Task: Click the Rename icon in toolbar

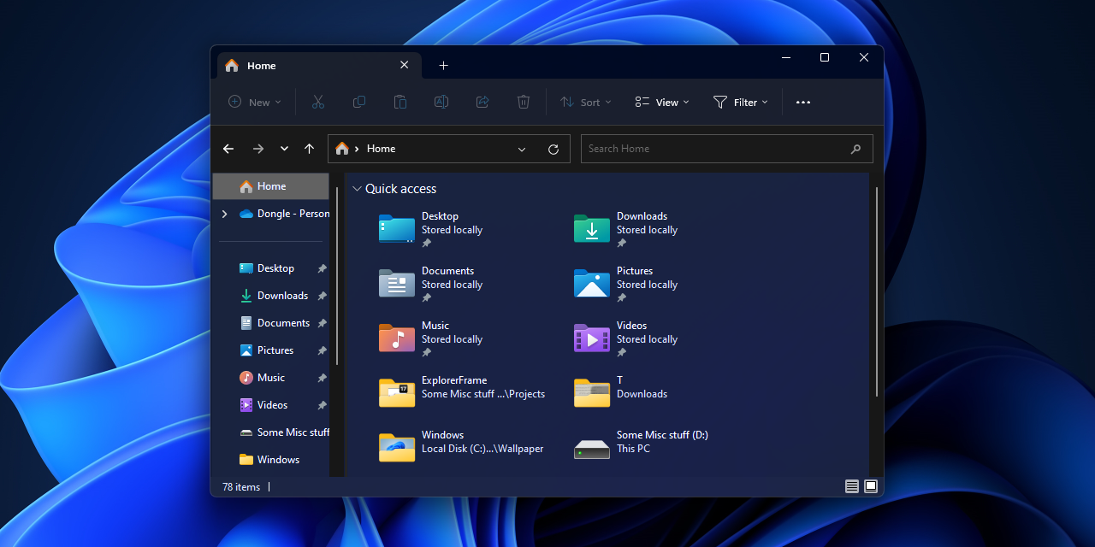Action: pos(441,102)
